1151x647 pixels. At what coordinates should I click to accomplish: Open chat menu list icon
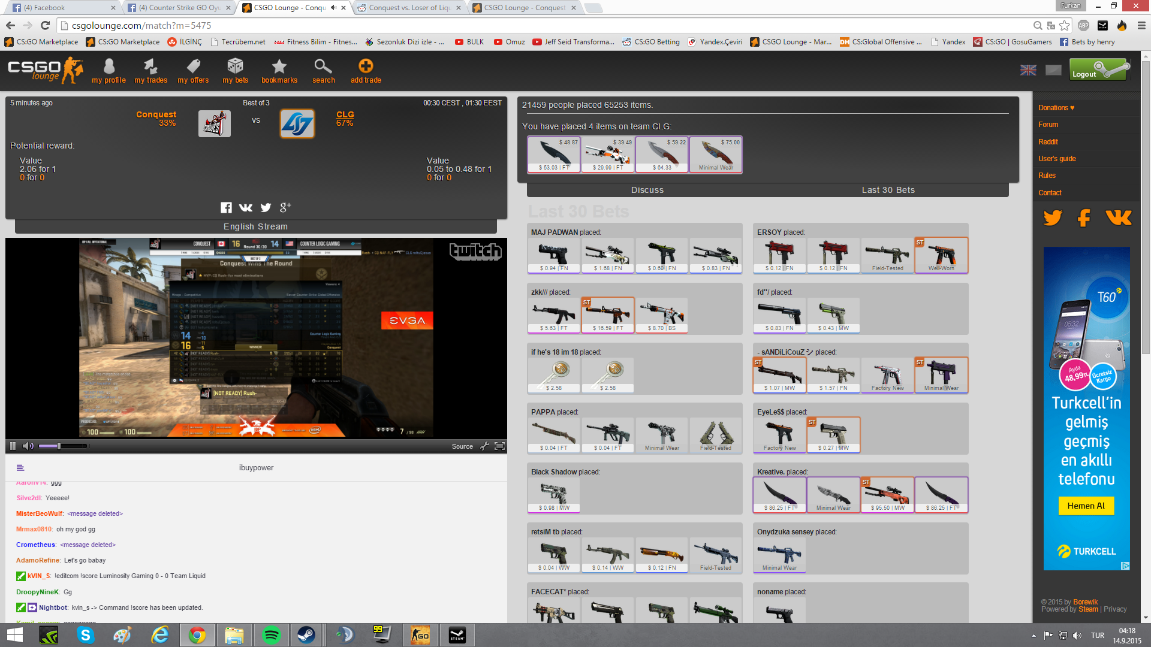[x=20, y=468]
